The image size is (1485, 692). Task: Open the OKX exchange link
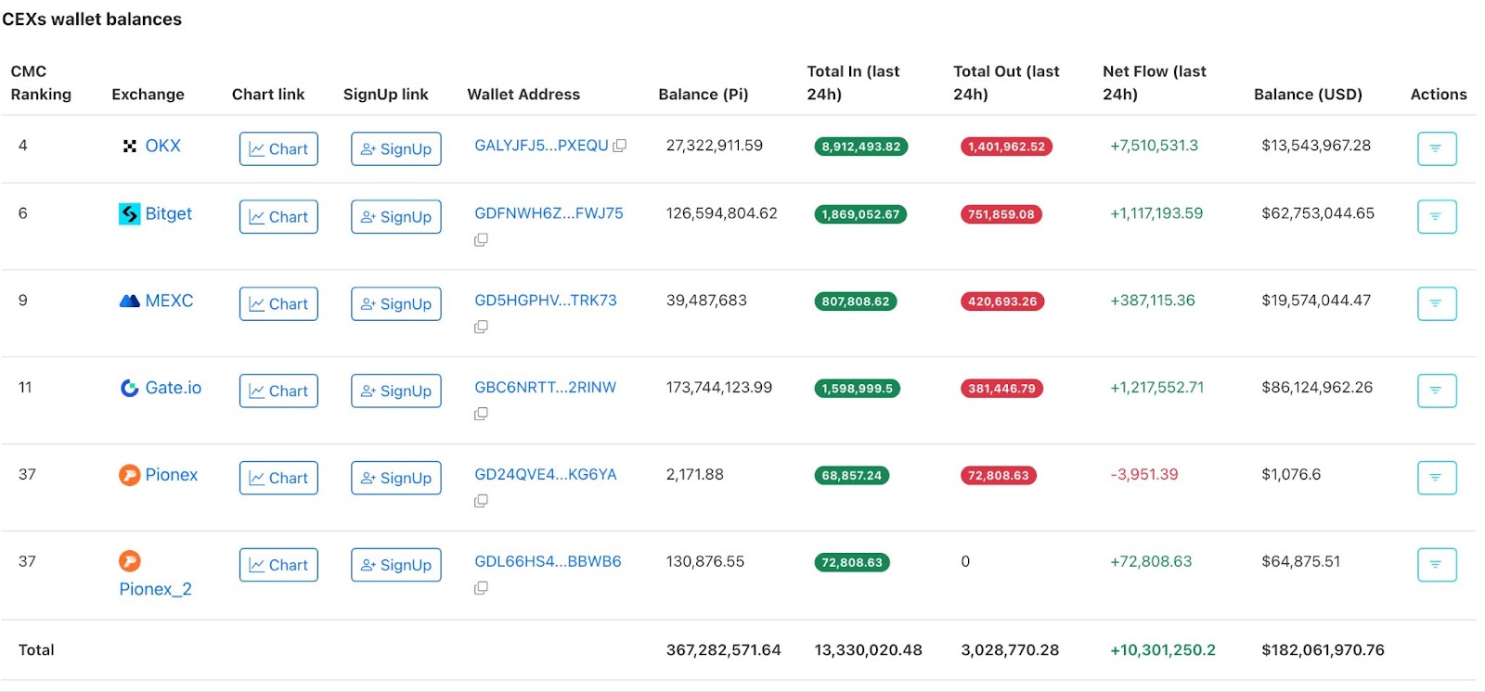point(162,146)
